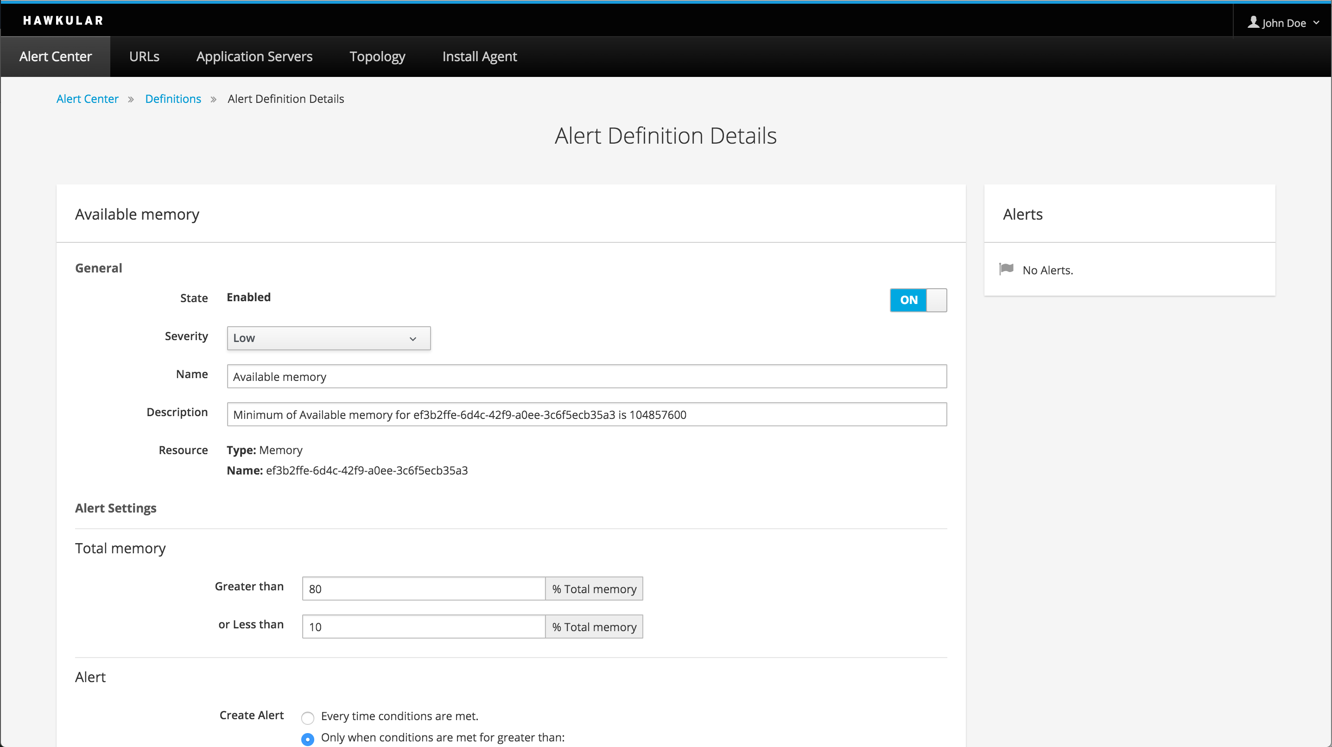
Task: Click the Alert Center breadcrumb link
Action: coord(88,99)
